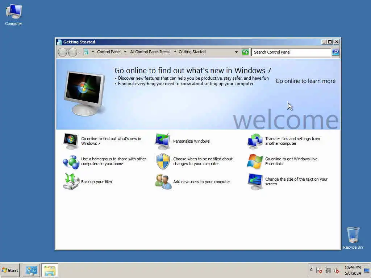Select the Recycle Bin desktop icon
371x278 pixels.
pyautogui.click(x=353, y=238)
